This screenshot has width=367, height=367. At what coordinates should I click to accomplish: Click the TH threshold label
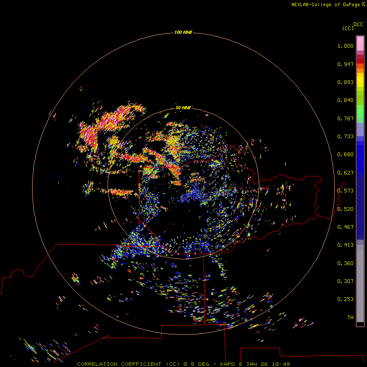pos(350,318)
